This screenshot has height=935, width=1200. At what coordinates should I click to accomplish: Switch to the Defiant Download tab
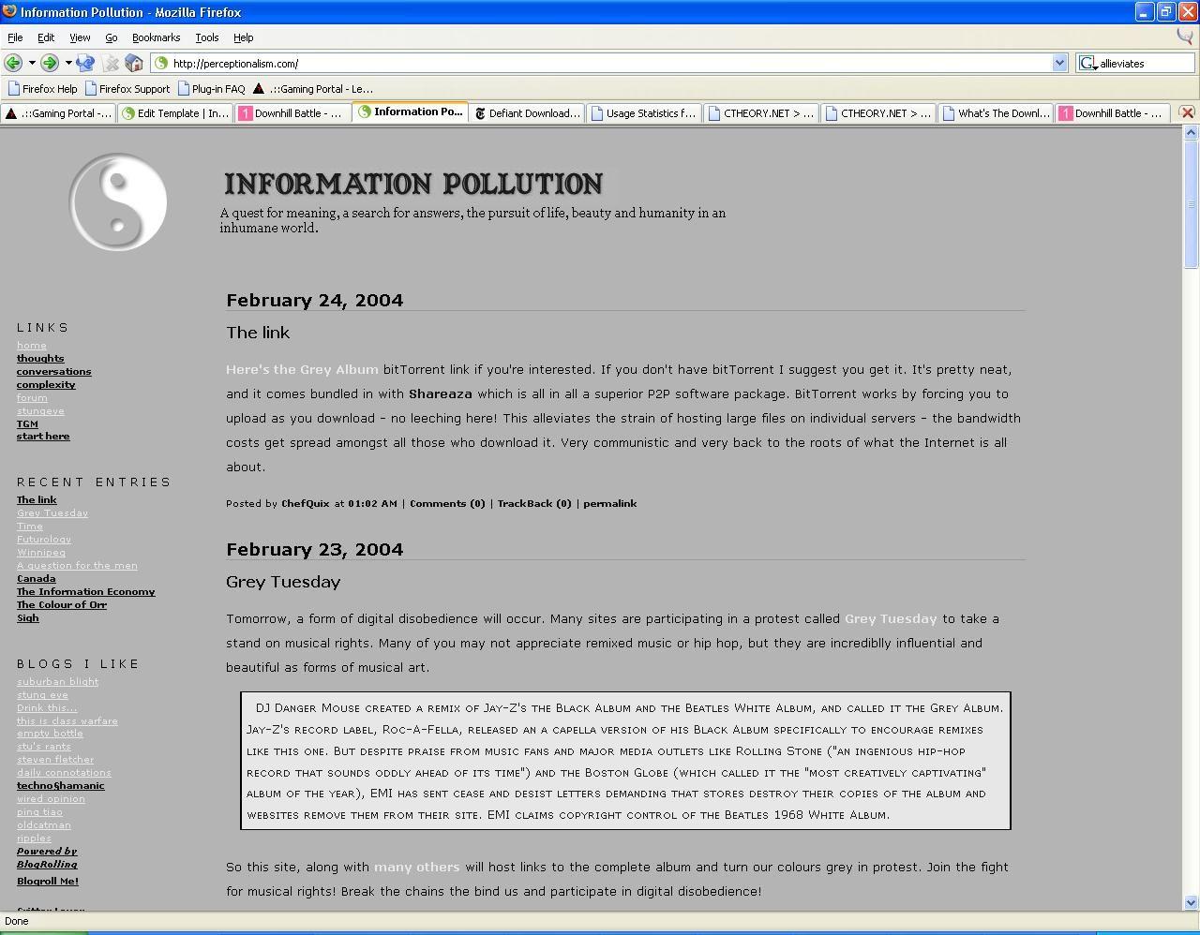527,113
